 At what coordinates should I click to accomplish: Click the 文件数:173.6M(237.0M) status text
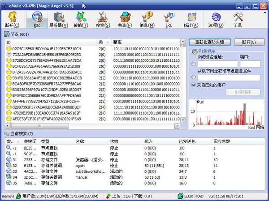78,196
